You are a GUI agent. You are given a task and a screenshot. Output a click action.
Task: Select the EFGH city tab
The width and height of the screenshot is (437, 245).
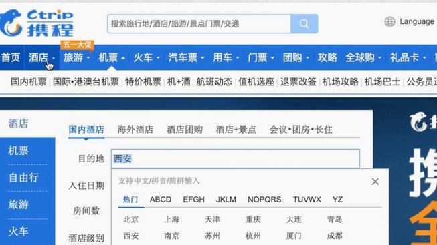point(193,200)
